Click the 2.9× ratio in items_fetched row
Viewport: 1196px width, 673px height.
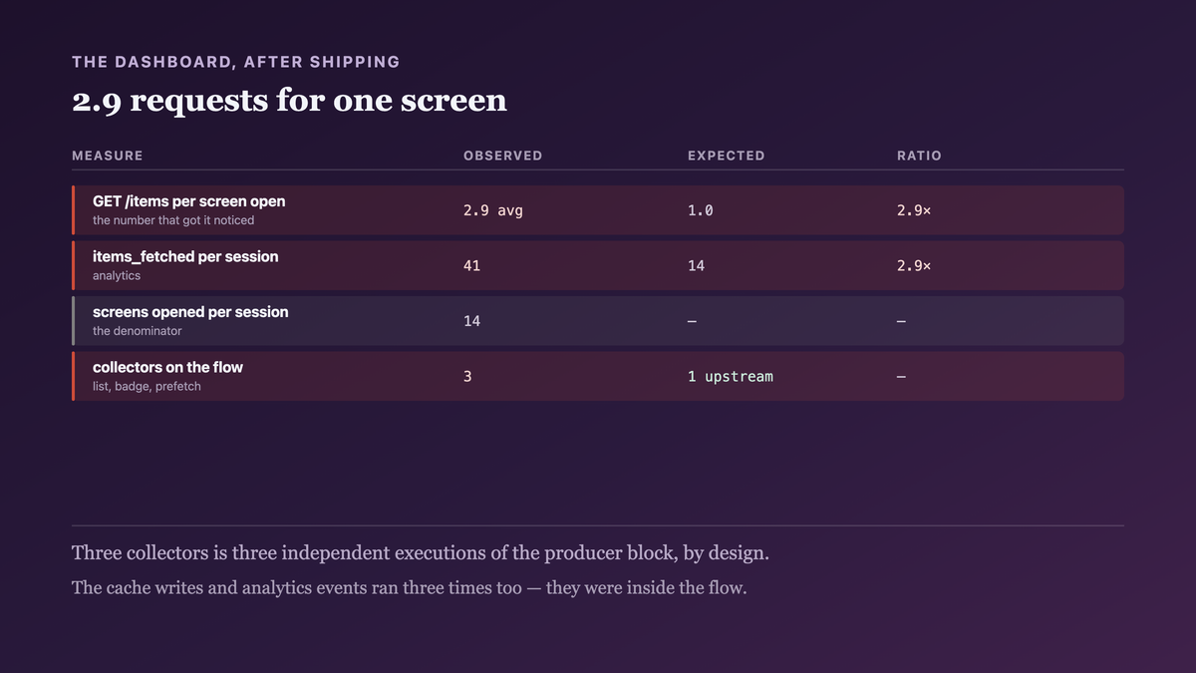click(x=914, y=266)
